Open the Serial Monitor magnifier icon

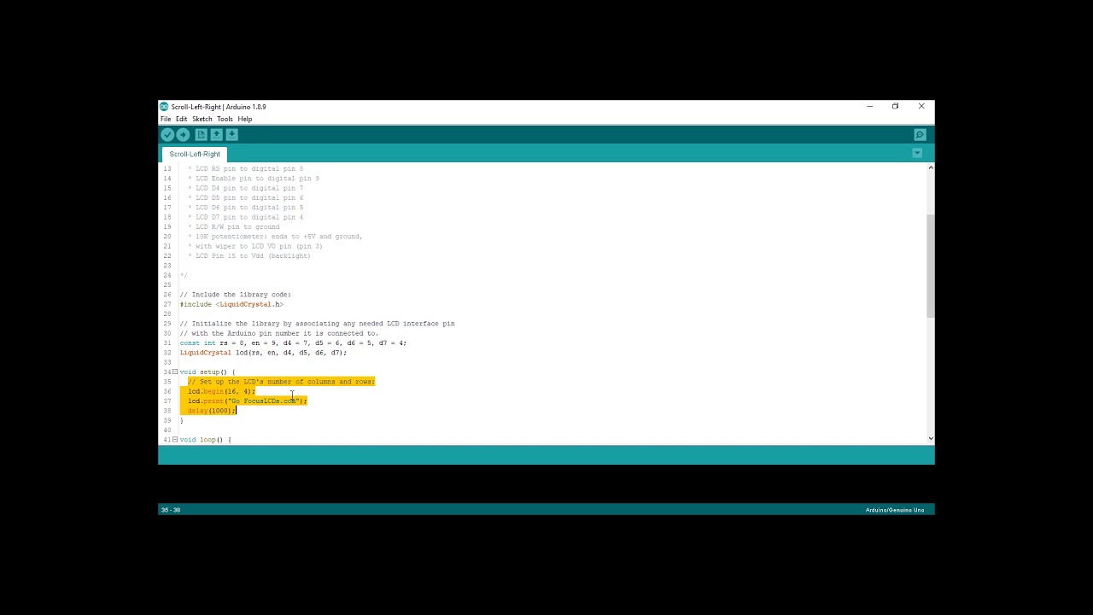coord(920,135)
